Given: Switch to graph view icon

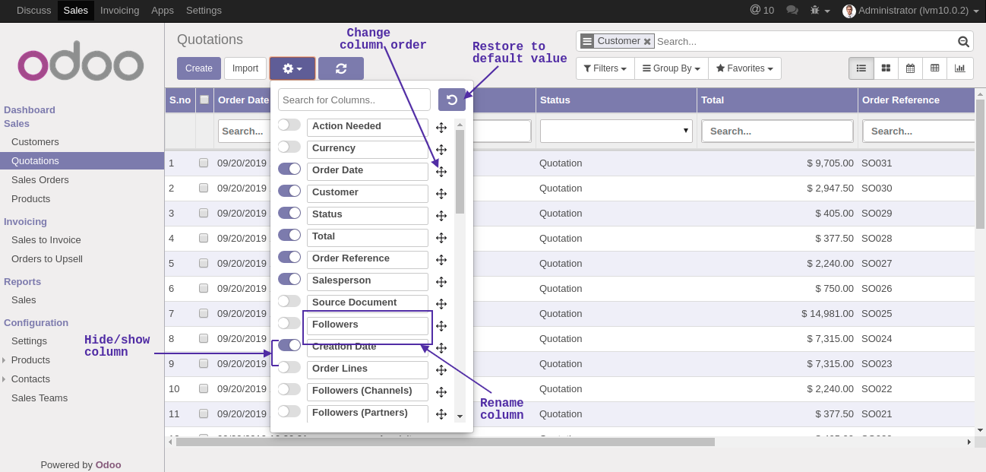Looking at the screenshot, I should click(x=959, y=68).
